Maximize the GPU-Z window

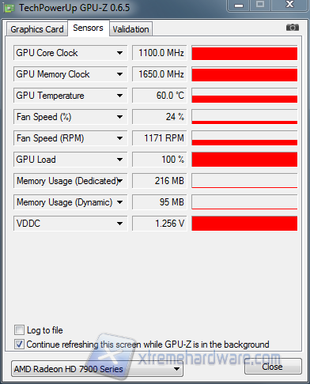260,6
